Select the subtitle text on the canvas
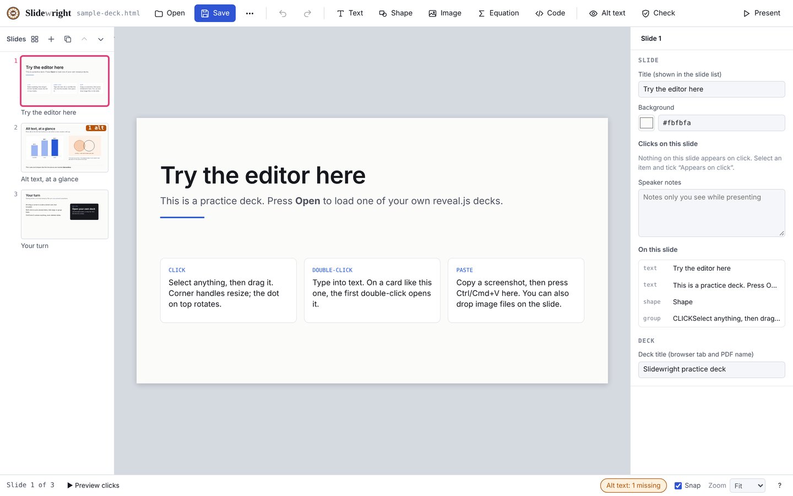Image resolution: width=793 pixels, height=496 pixels. pyautogui.click(x=332, y=201)
